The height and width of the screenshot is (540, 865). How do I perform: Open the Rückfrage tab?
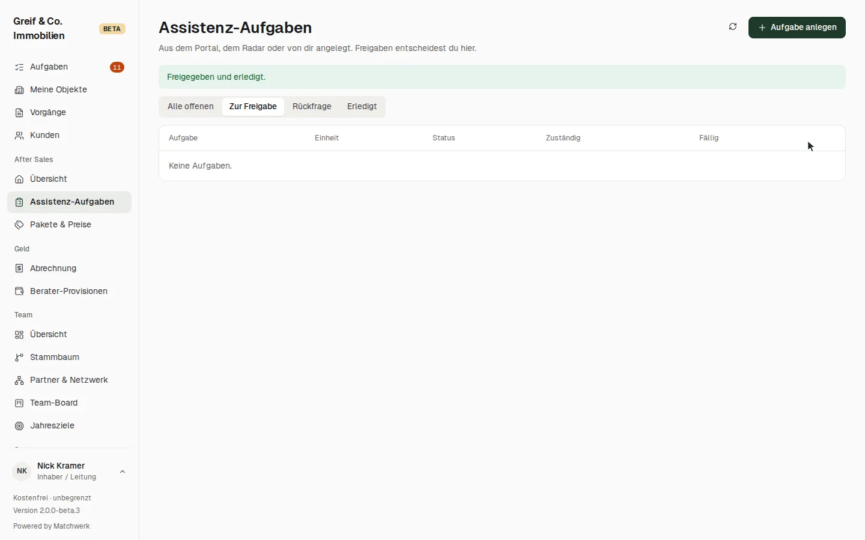[x=312, y=107]
